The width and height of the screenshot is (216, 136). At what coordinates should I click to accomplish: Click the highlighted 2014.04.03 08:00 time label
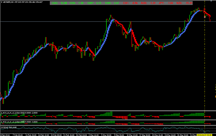[205, 135]
